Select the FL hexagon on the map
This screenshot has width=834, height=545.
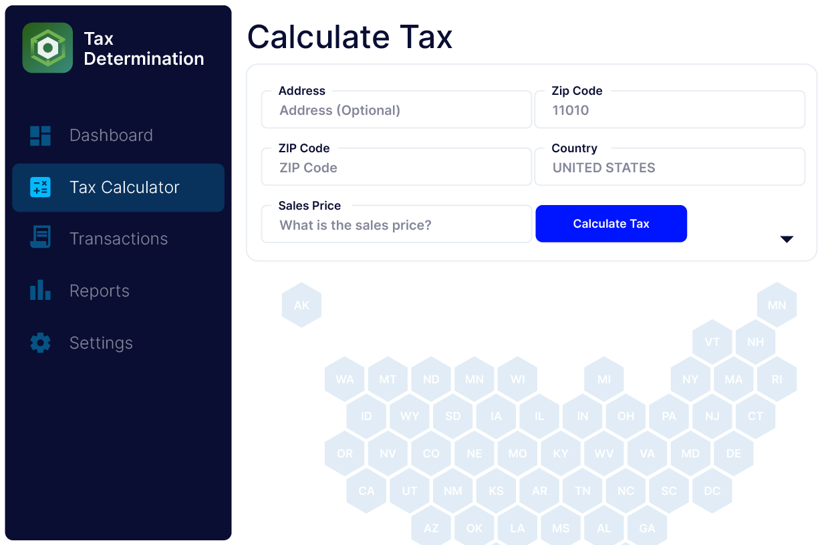(668, 541)
